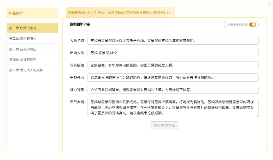Focus the 核心铺垫 input field

tap(173, 90)
